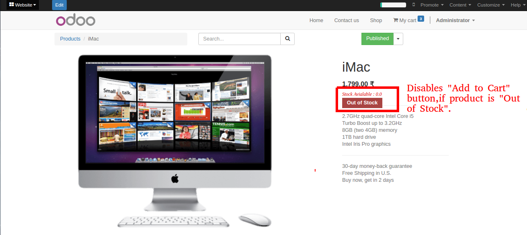Viewport: 527px width, 235px height.
Task: Click the Intel Iris Pro graphics text
Action: pyautogui.click(x=366, y=144)
